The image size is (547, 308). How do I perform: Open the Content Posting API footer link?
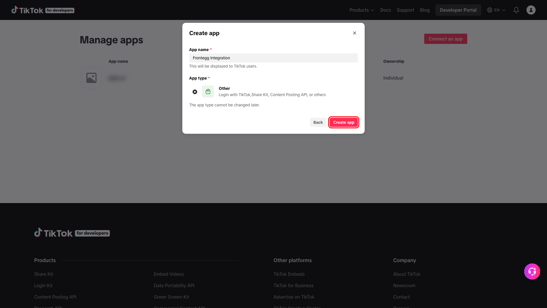click(x=55, y=297)
